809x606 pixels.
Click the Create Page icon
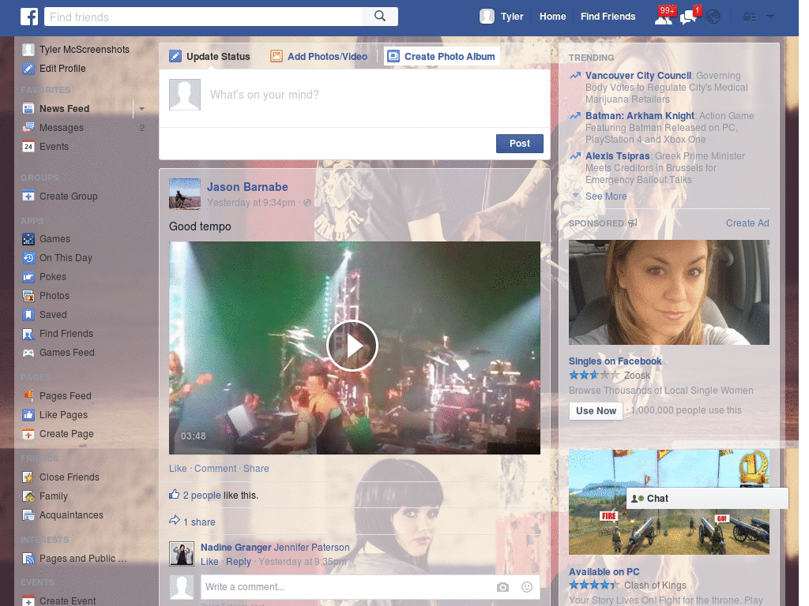tap(28, 434)
